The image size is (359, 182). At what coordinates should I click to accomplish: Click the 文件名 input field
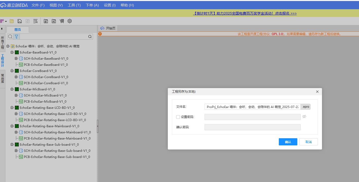tap(252, 107)
